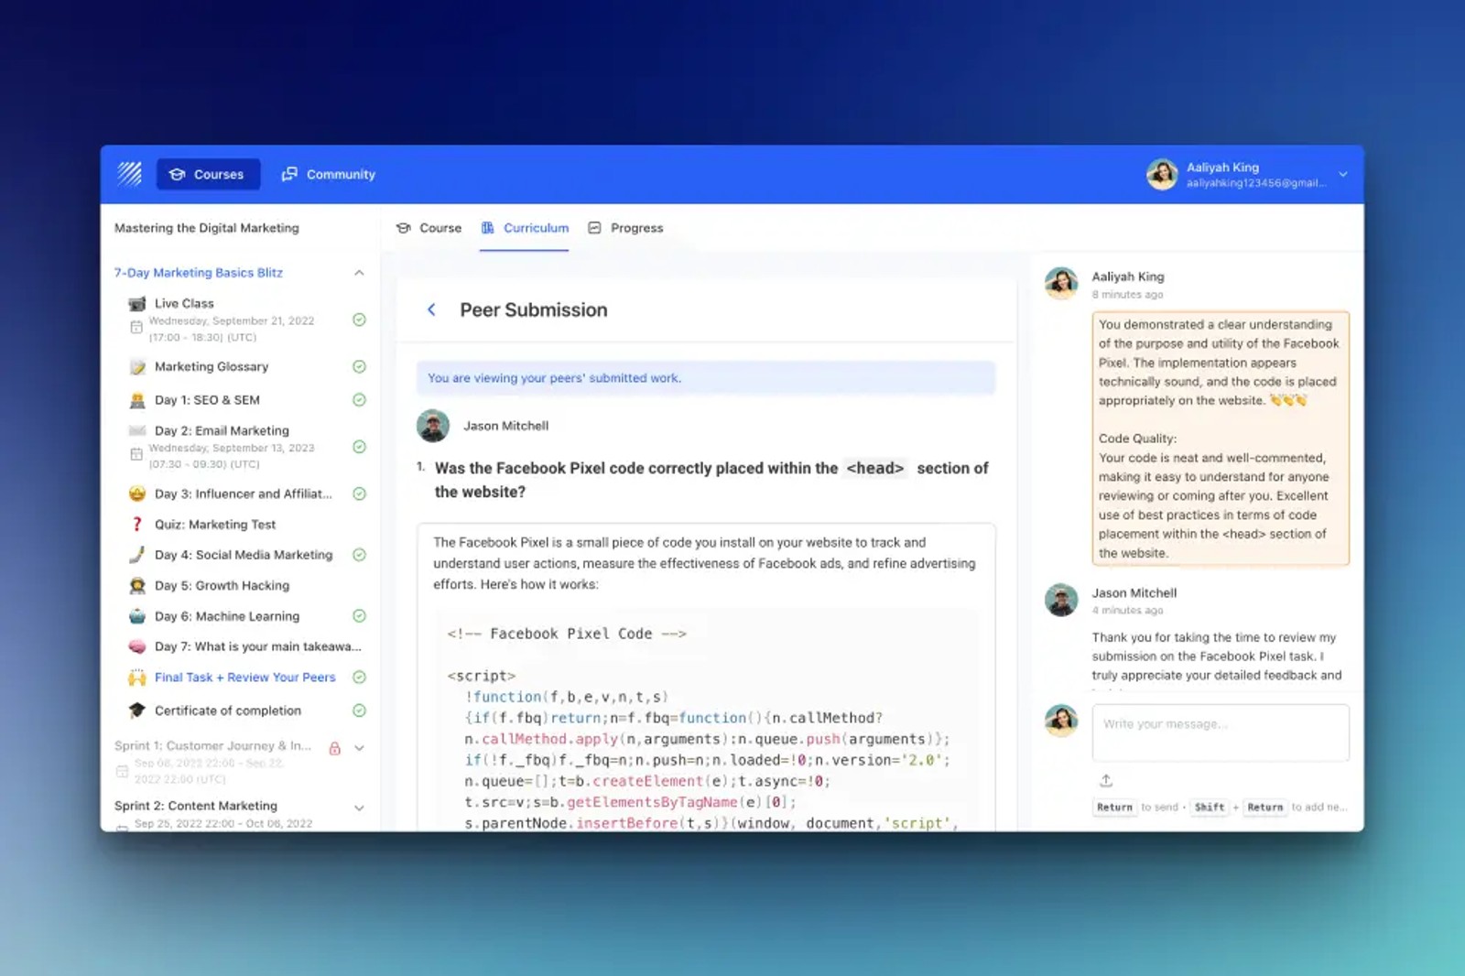
Task: Click Day 5 Growth Hacking icon
Action: pyautogui.click(x=137, y=585)
